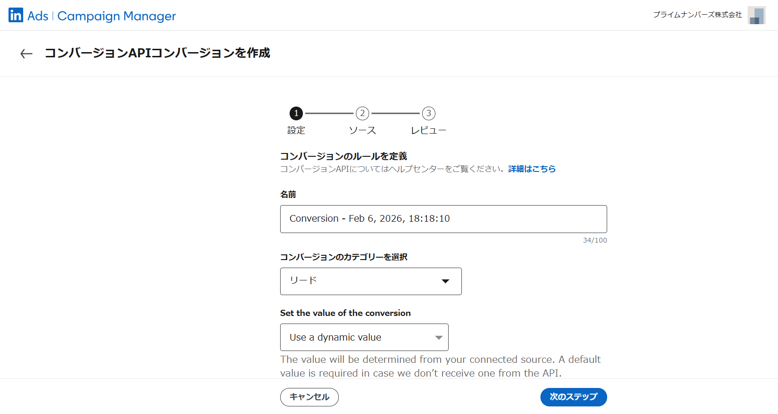Click the LinkedIn logo icon
This screenshot has width=778, height=414.
pyautogui.click(x=16, y=15)
